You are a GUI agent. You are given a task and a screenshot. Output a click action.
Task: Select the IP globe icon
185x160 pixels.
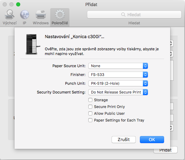24,15
